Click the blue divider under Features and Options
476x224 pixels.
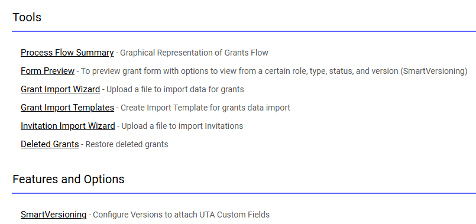pyautogui.click(x=244, y=193)
